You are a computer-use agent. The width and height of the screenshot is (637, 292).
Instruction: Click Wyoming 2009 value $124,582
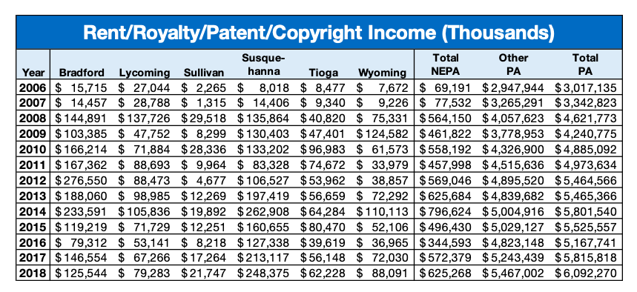pos(382,134)
